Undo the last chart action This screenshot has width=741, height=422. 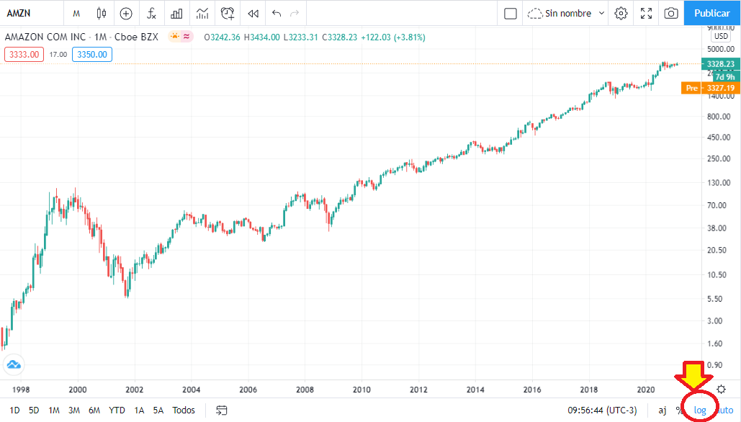[x=277, y=14]
